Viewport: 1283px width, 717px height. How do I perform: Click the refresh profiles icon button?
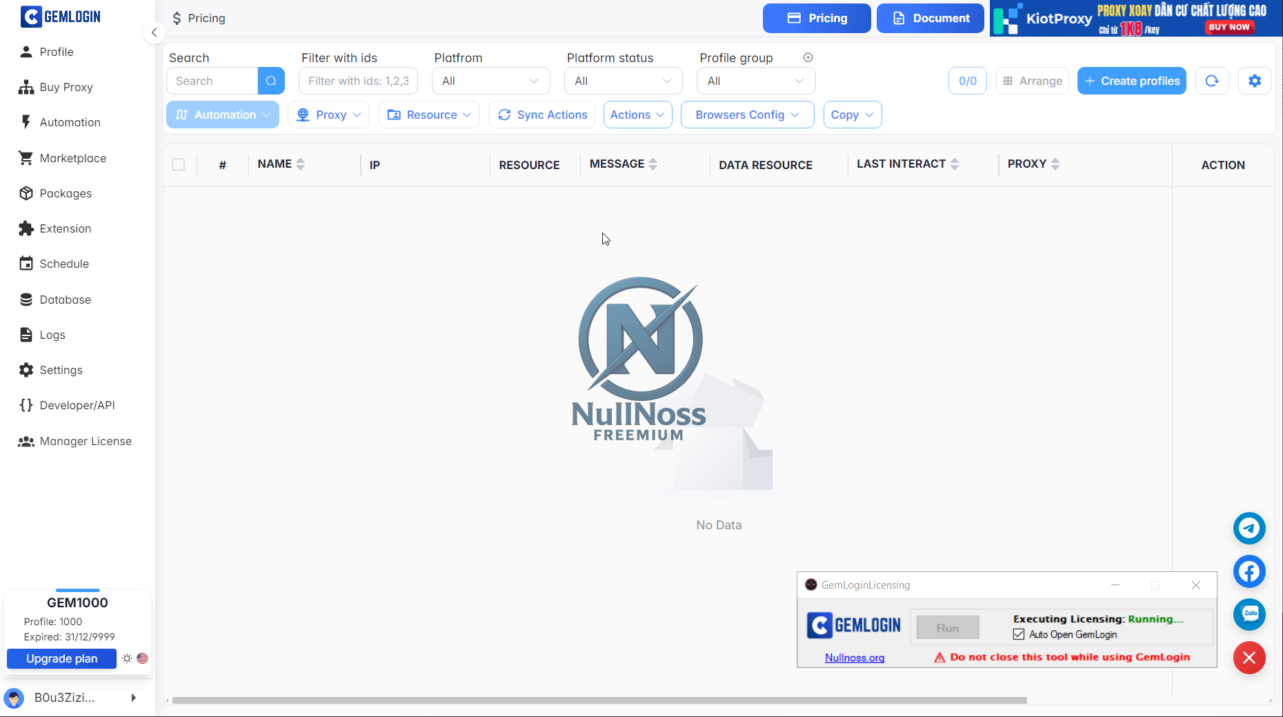coord(1212,81)
